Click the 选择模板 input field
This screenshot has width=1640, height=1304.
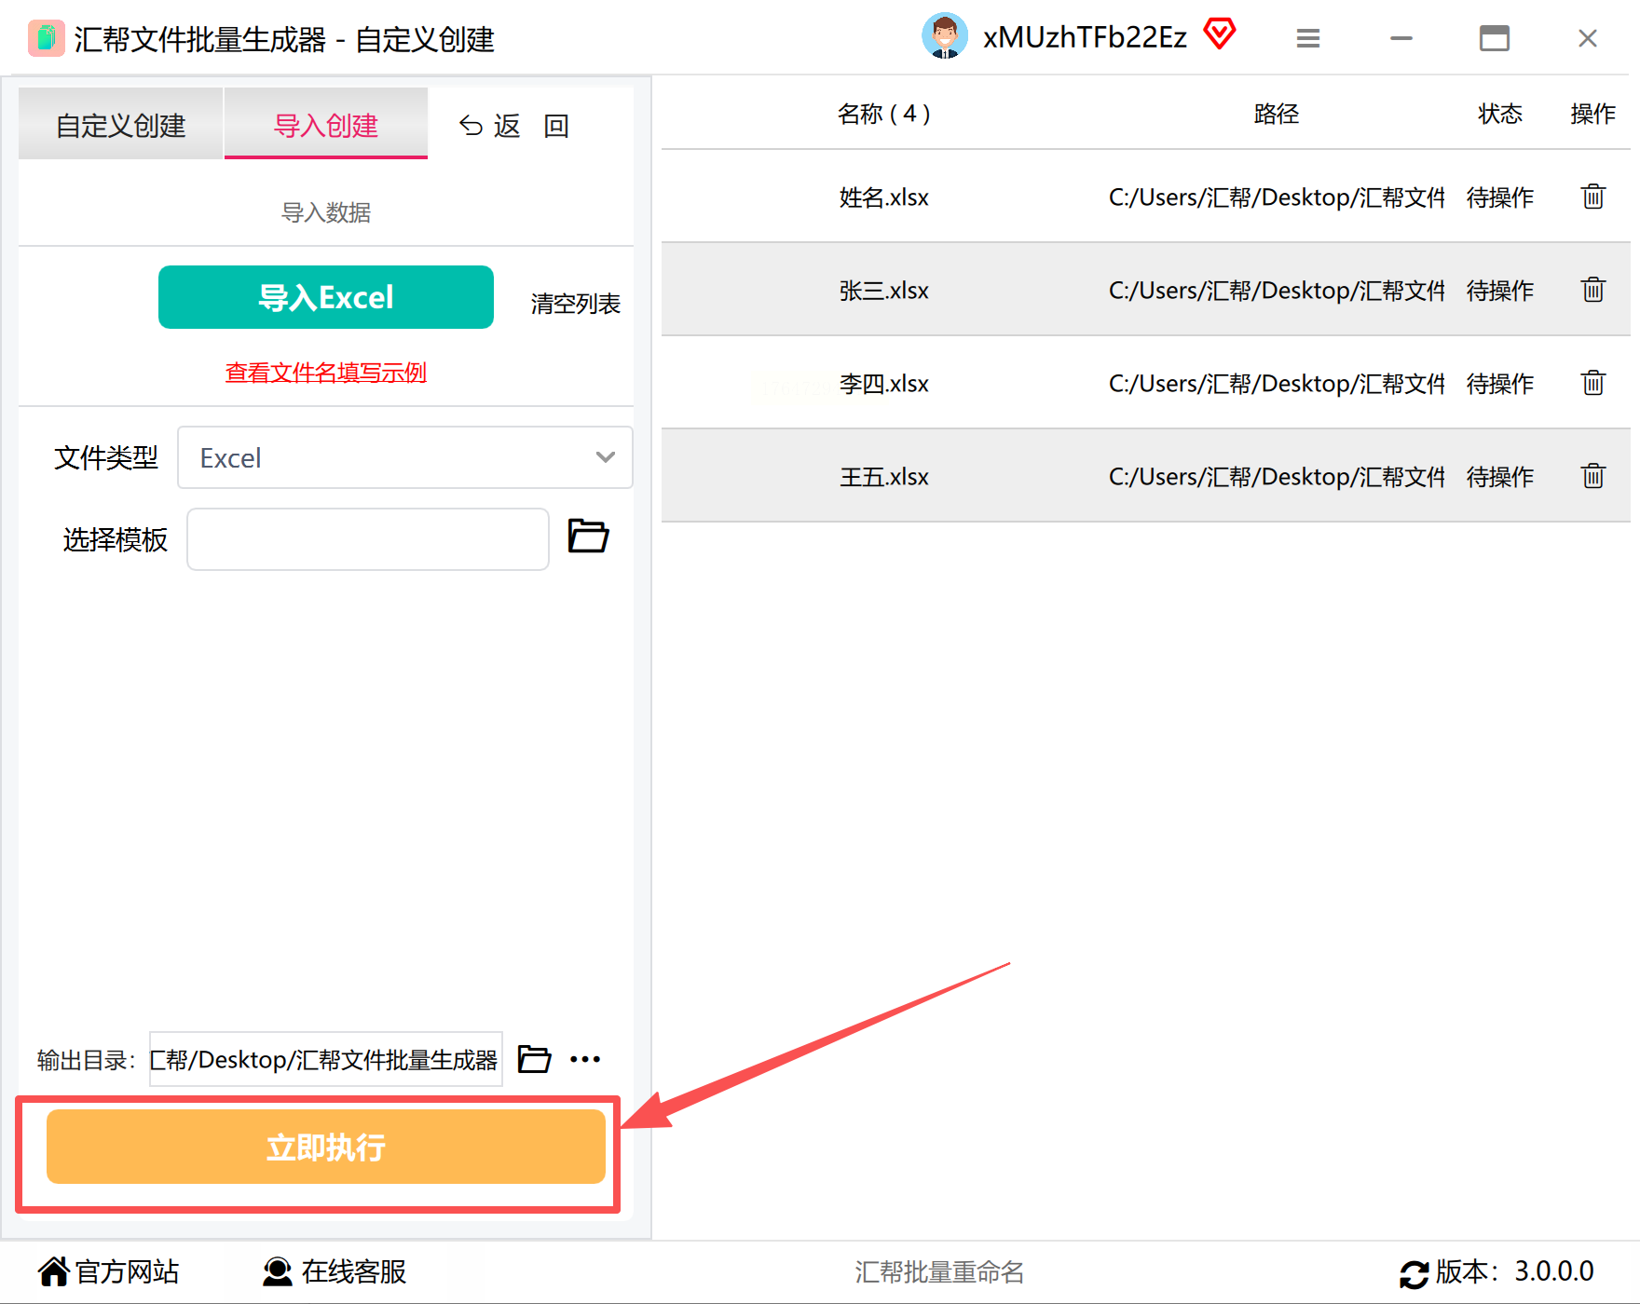[x=368, y=539]
